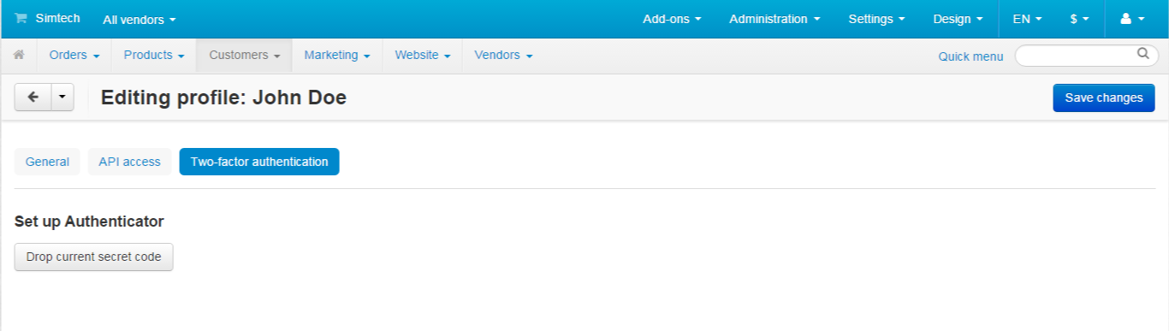Open the Vendors menu
Screen dimensions: 1169x331
503,55
